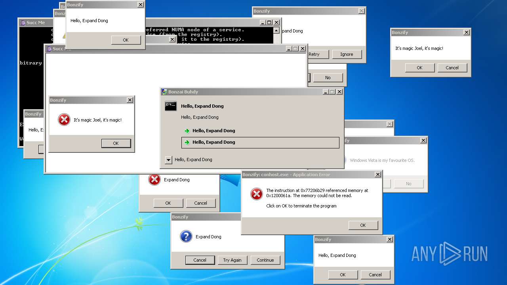Image resolution: width=507 pixels, height=285 pixels.
Task: Maximize the Bonzai Buhdy window
Action: pyautogui.click(x=332, y=92)
